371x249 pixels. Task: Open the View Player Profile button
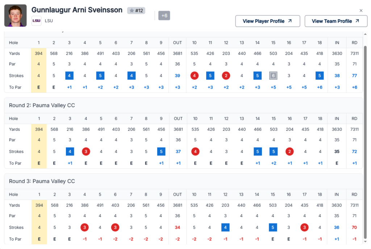point(267,21)
